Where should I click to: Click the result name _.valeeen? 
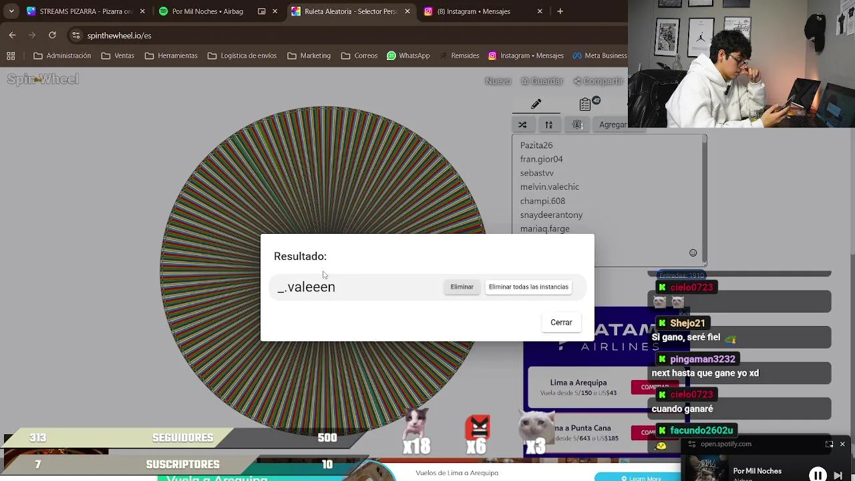[x=306, y=287]
